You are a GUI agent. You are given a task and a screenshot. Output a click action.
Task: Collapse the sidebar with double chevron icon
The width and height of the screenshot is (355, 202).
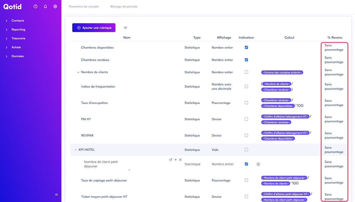pos(57,195)
